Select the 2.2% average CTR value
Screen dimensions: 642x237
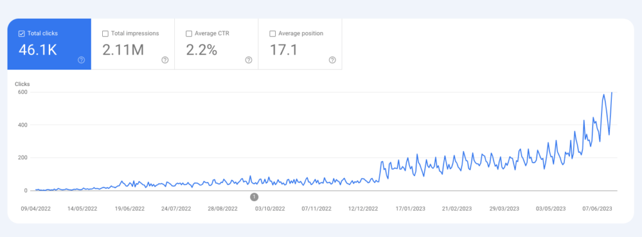tap(201, 50)
